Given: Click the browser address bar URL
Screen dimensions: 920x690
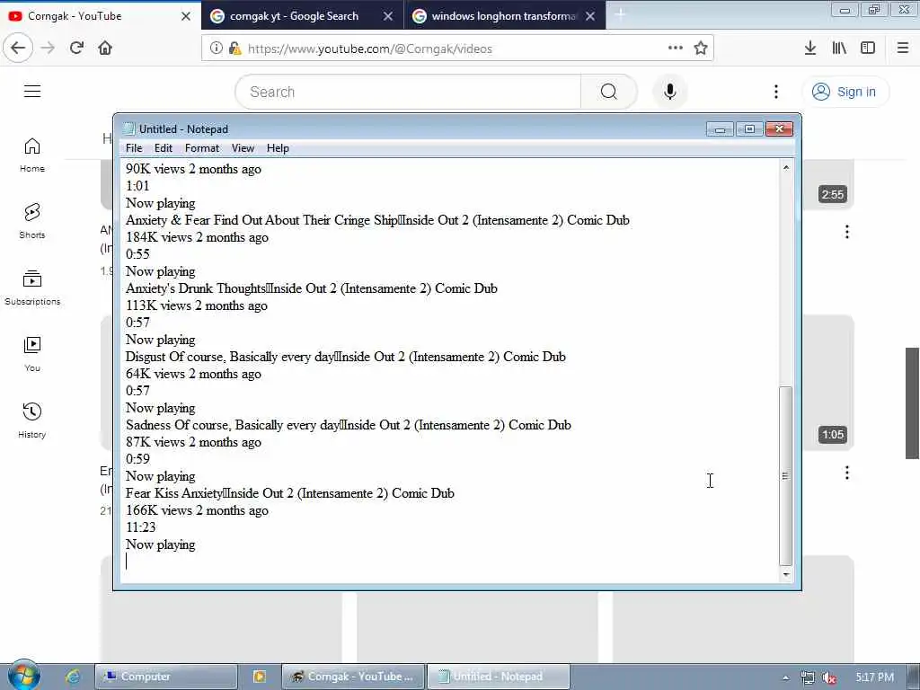Looking at the screenshot, I should click(x=369, y=49).
